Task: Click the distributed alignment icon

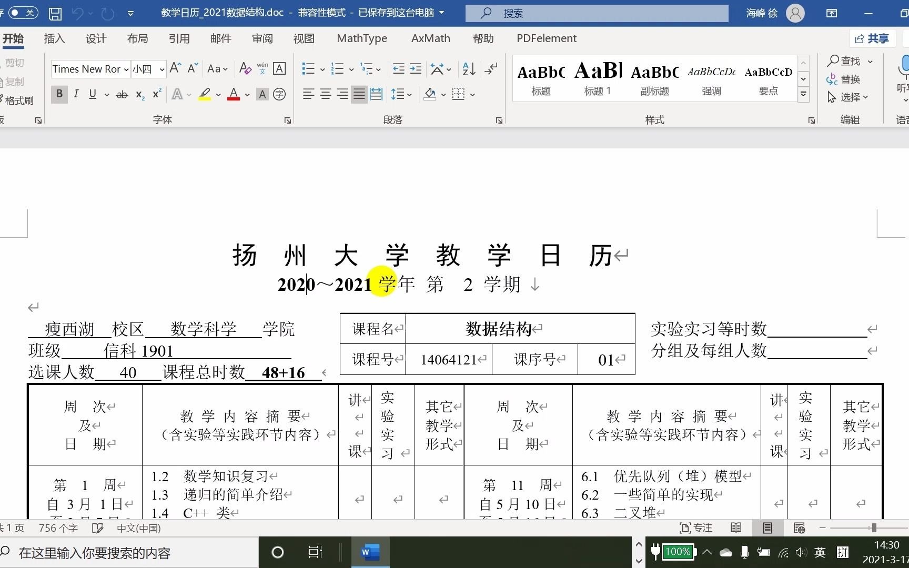Action: [x=376, y=94]
